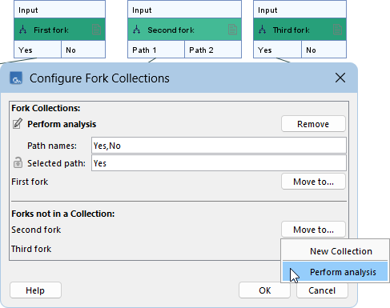Click the fork icon on Third fork node
The image size is (390, 308).
263,30
